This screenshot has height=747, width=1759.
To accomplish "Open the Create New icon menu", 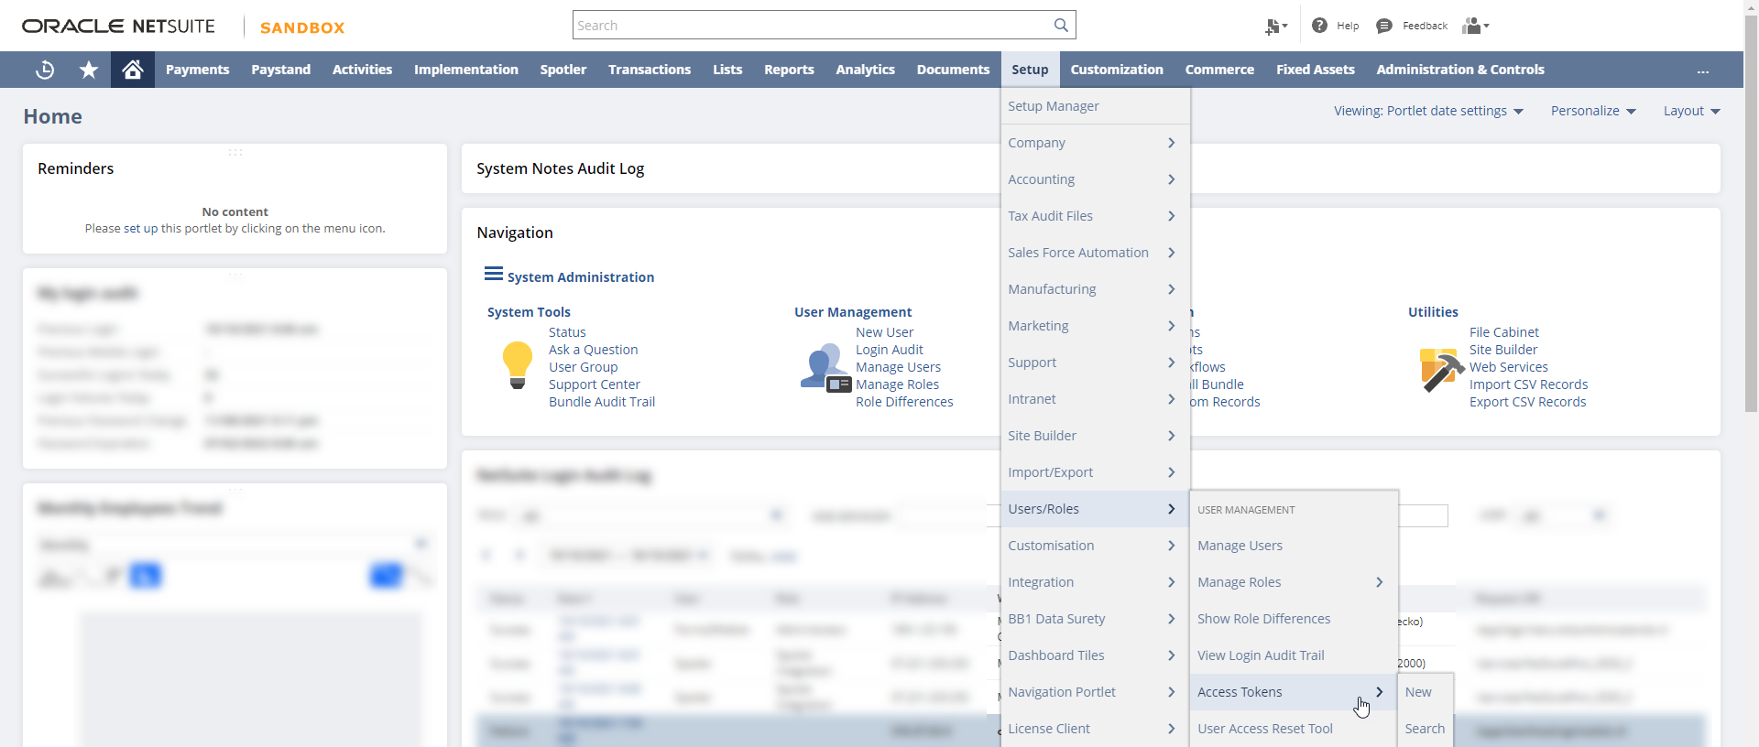I will [1276, 27].
